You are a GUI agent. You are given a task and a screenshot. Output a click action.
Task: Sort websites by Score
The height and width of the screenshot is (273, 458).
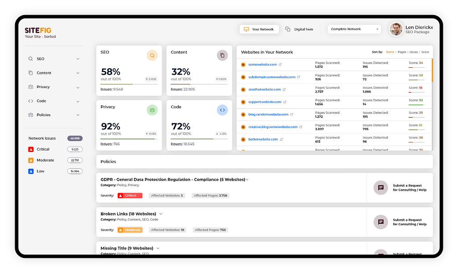tap(425, 52)
